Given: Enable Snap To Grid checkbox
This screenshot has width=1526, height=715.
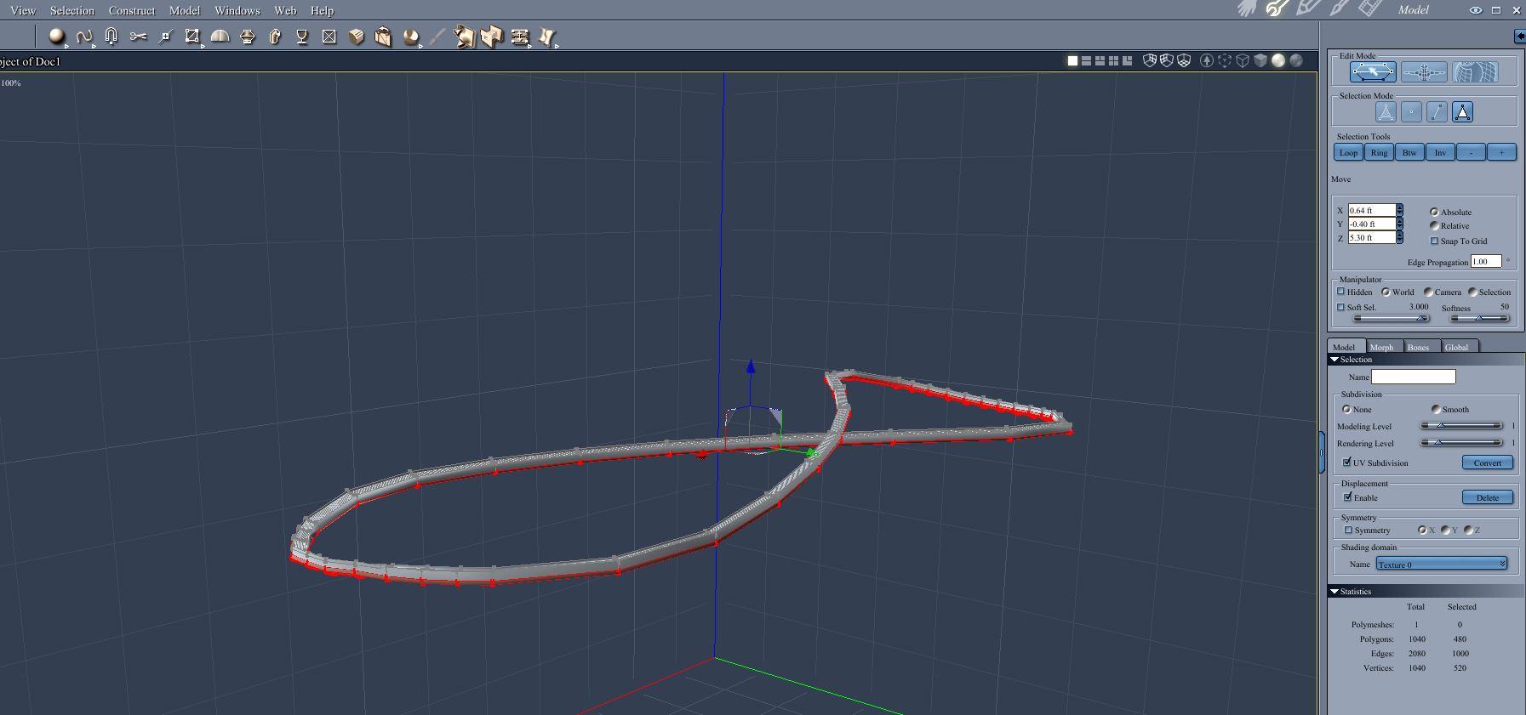Looking at the screenshot, I should click(x=1435, y=241).
